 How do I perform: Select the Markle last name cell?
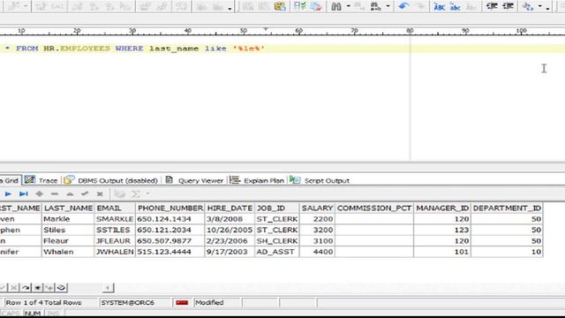pos(68,219)
